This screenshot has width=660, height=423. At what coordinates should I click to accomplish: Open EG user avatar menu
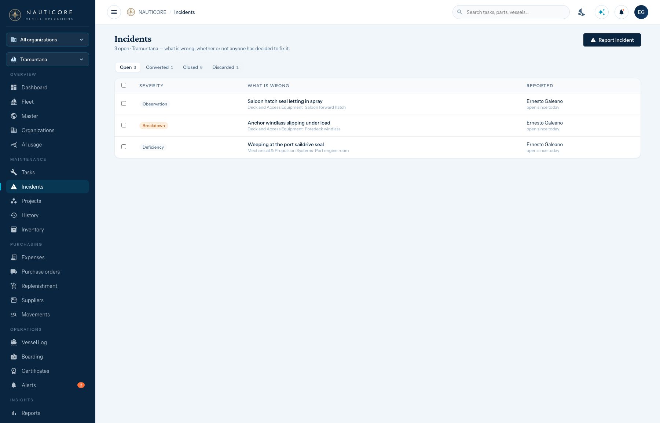coord(641,12)
